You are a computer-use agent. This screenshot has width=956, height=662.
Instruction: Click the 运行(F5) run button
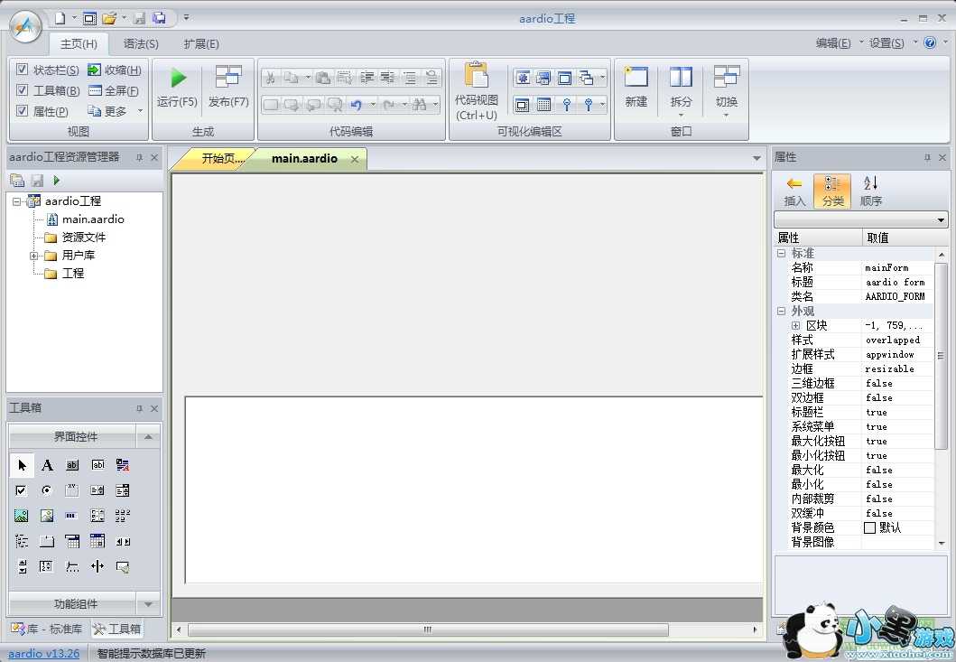(x=177, y=89)
